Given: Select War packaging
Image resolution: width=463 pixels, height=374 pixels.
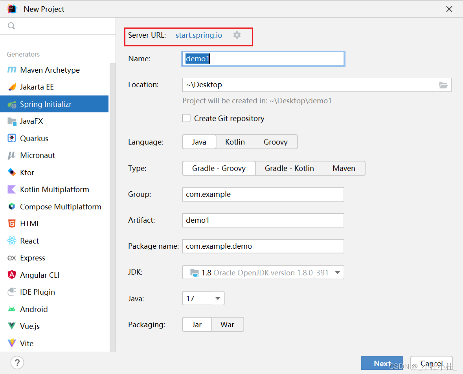Looking at the screenshot, I should (x=227, y=325).
